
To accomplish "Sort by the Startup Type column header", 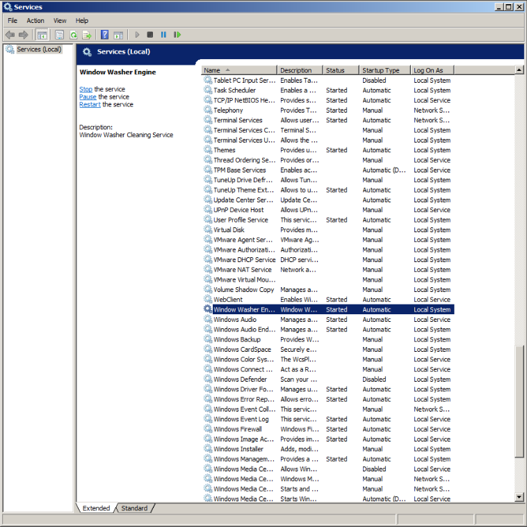I will tap(385, 70).
